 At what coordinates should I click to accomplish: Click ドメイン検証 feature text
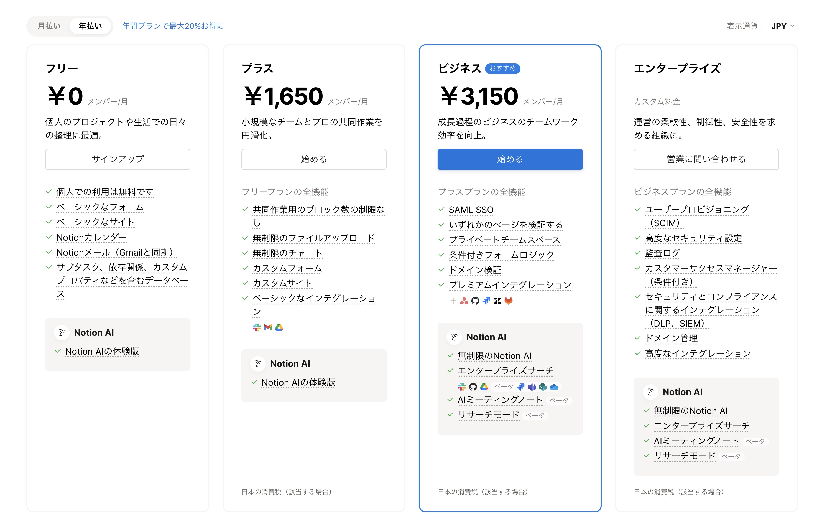[x=476, y=270]
